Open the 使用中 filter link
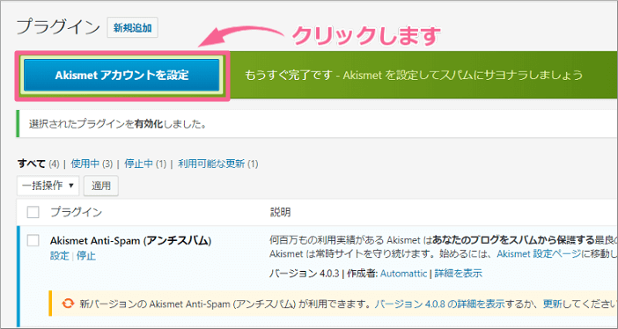This screenshot has width=618, height=329. [x=85, y=164]
